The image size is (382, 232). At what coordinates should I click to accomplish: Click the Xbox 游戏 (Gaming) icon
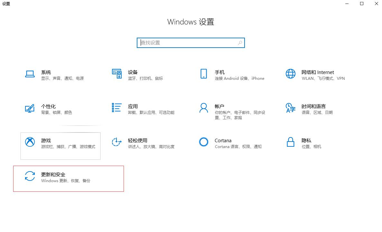click(30, 143)
